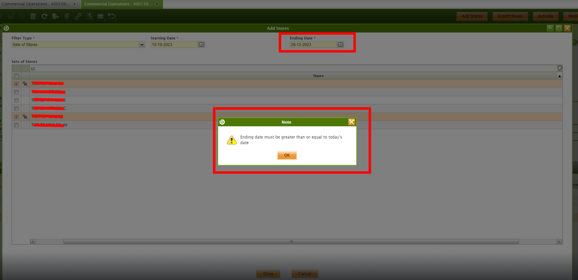Image resolution: width=578 pixels, height=280 pixels.
Task: Click the Done button
Action: [268, 274]
